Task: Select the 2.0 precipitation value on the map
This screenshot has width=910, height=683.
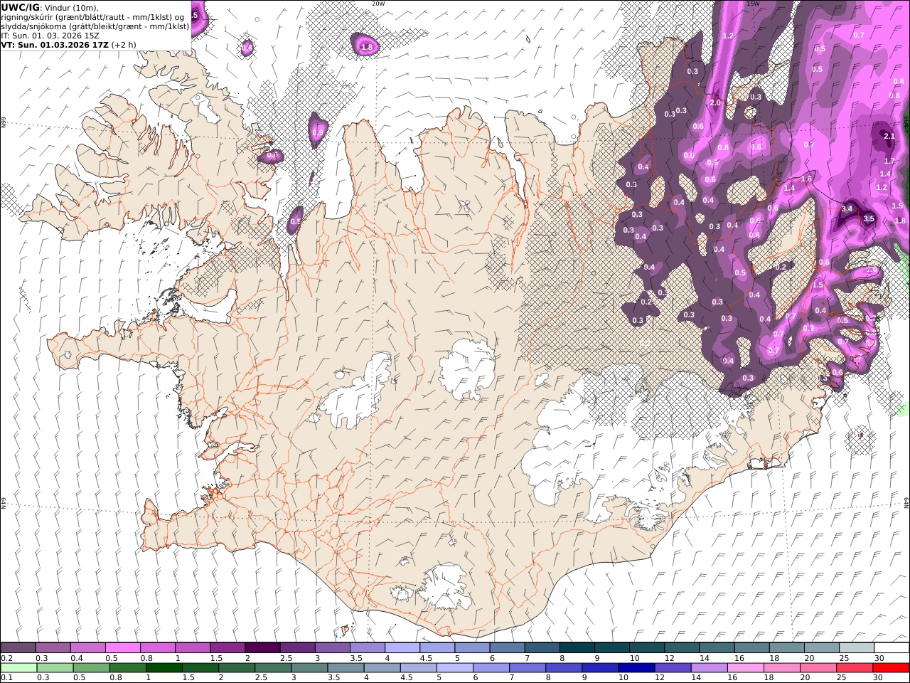Action: click(x=715, y=103)
